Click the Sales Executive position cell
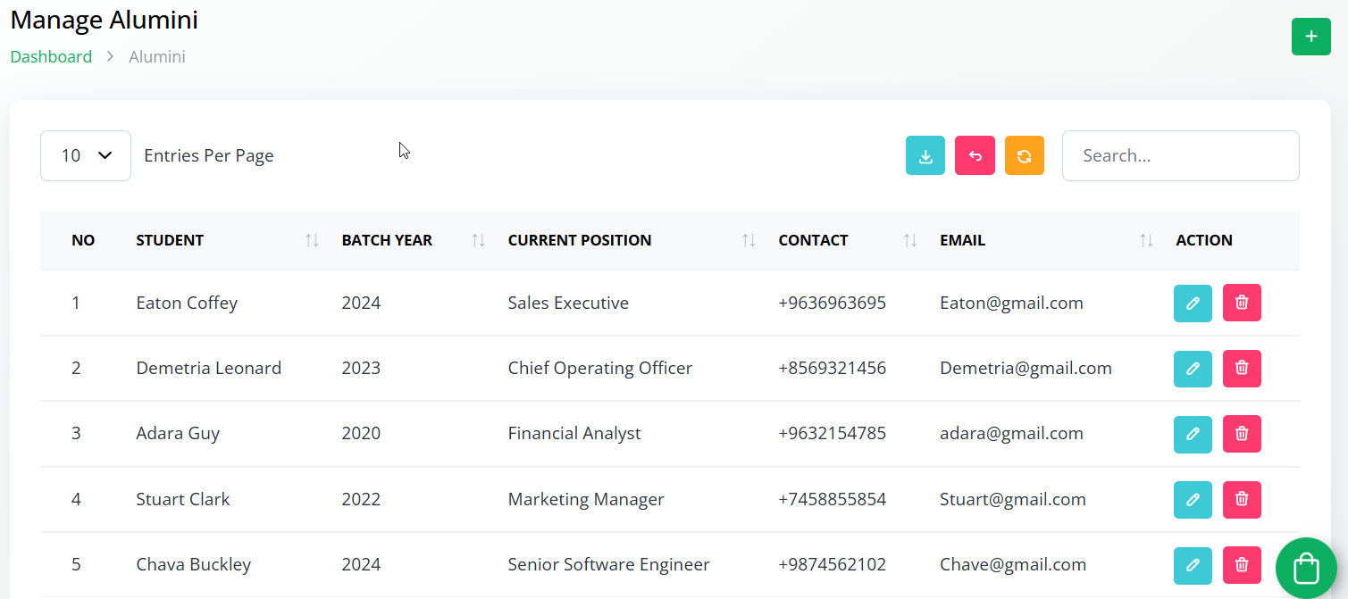Viewport: 1348px width, 599px height. coord(568,303)
